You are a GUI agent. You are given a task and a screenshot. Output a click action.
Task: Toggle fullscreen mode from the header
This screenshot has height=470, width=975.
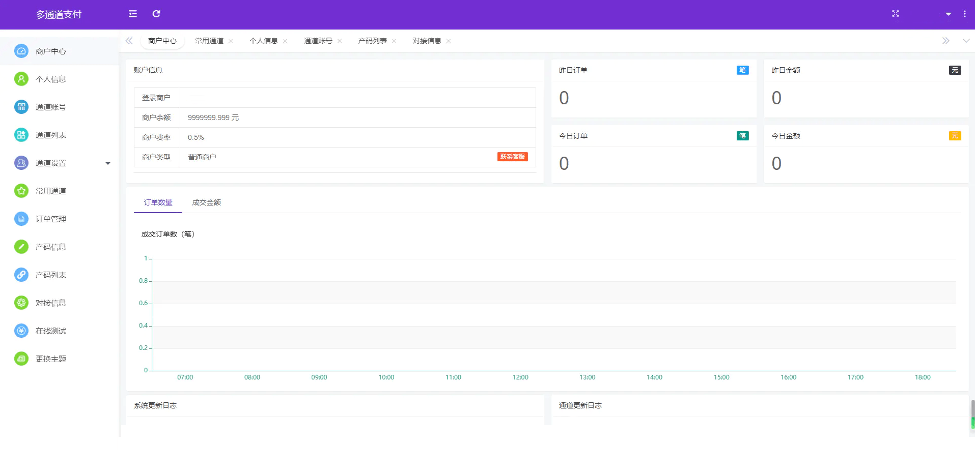pos(895,14)
